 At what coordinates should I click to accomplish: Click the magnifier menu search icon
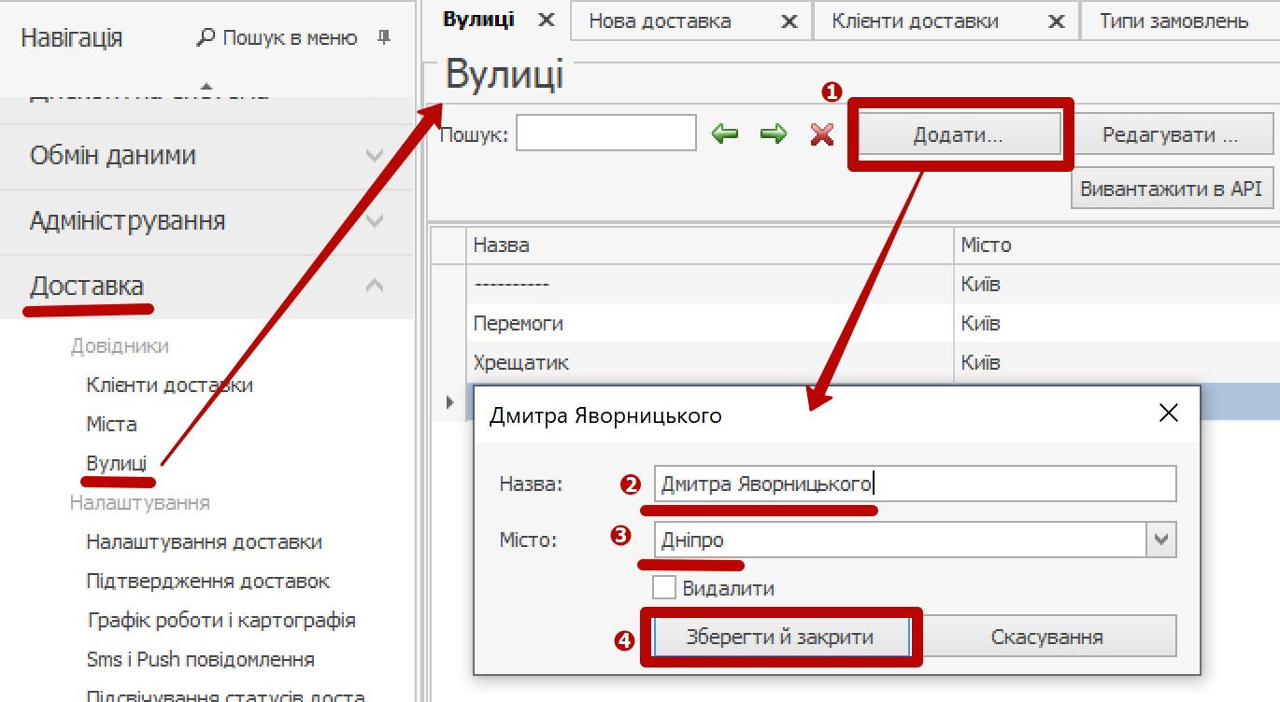coord(206,38)
